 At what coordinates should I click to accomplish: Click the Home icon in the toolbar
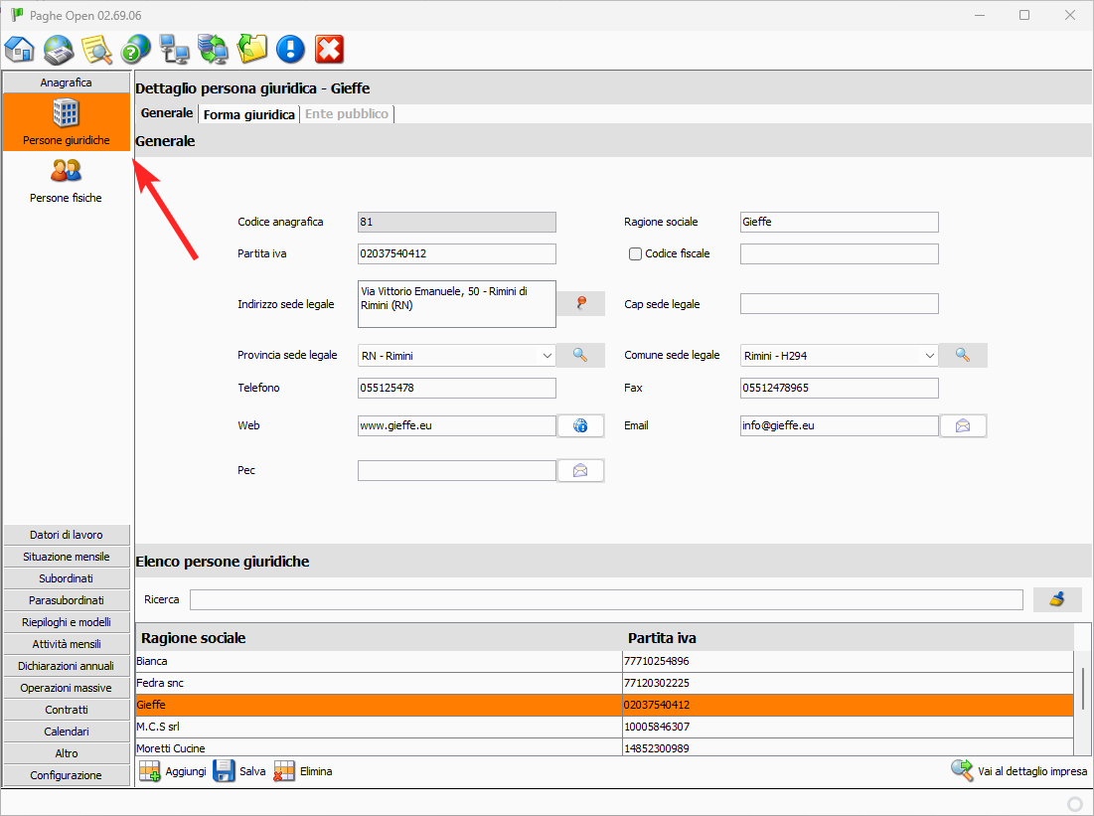pos(20,49)
